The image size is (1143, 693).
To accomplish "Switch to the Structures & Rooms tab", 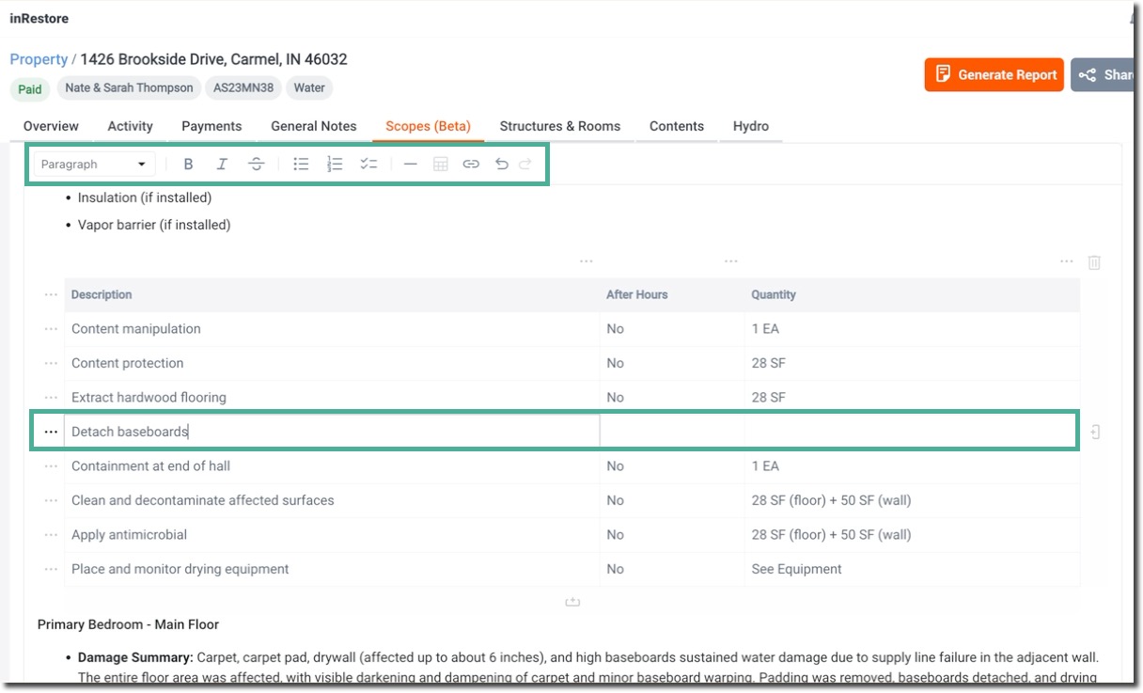I will (559, 126).
